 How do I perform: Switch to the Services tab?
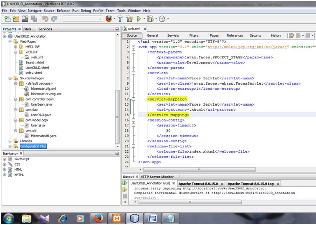point(45,29)
